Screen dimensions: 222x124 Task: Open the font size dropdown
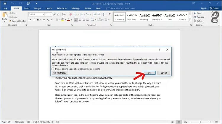51,14
